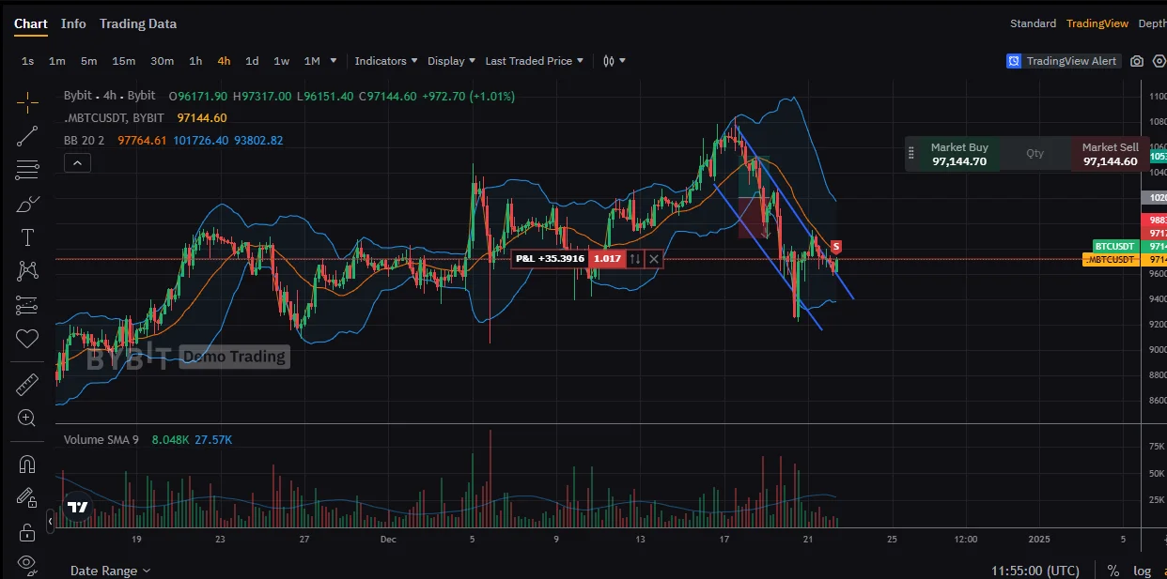Click the red S sell marker on chart
The height and width of the screenshot is (579, 1167).
pos(836,247)
